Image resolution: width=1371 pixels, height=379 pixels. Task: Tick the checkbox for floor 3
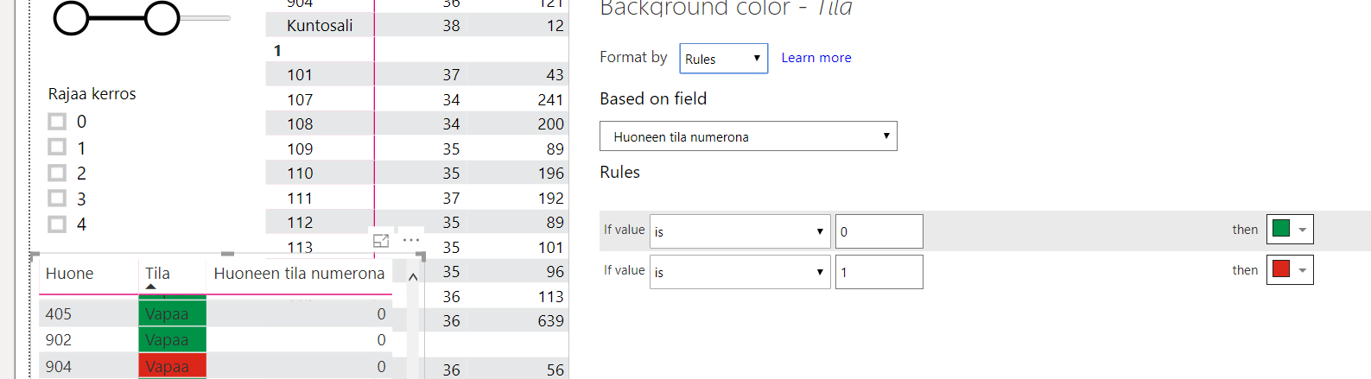tap(57, 199)
